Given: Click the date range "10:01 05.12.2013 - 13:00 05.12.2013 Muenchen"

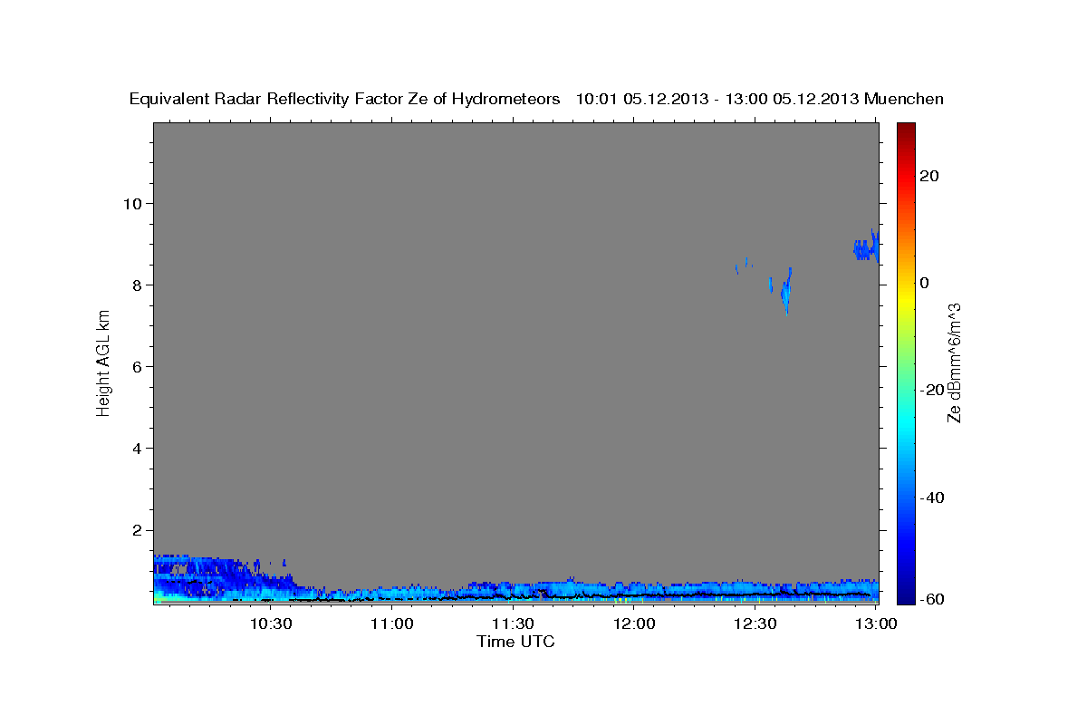Looking at the screenshot, I should click(760, 100).
